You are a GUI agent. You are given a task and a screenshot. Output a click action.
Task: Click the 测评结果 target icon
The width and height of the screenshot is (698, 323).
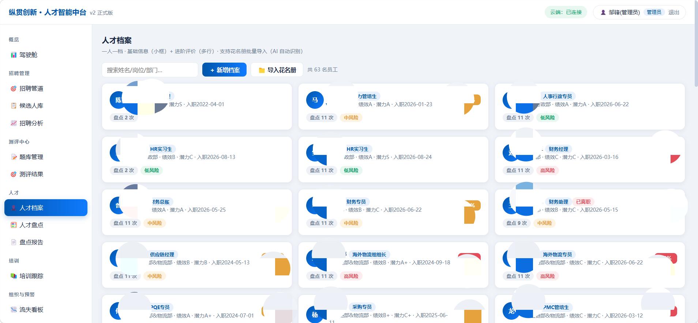click(14, 174)
